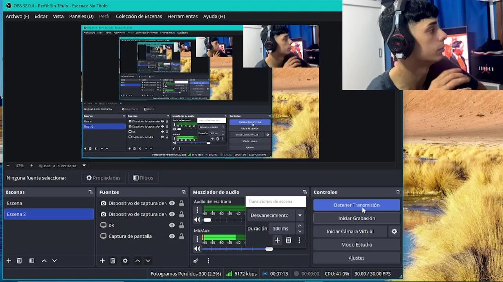Select the 'Escena' scene

click(49, 203)
